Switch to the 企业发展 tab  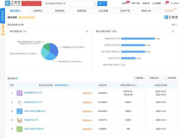click(x=103, y=11)
